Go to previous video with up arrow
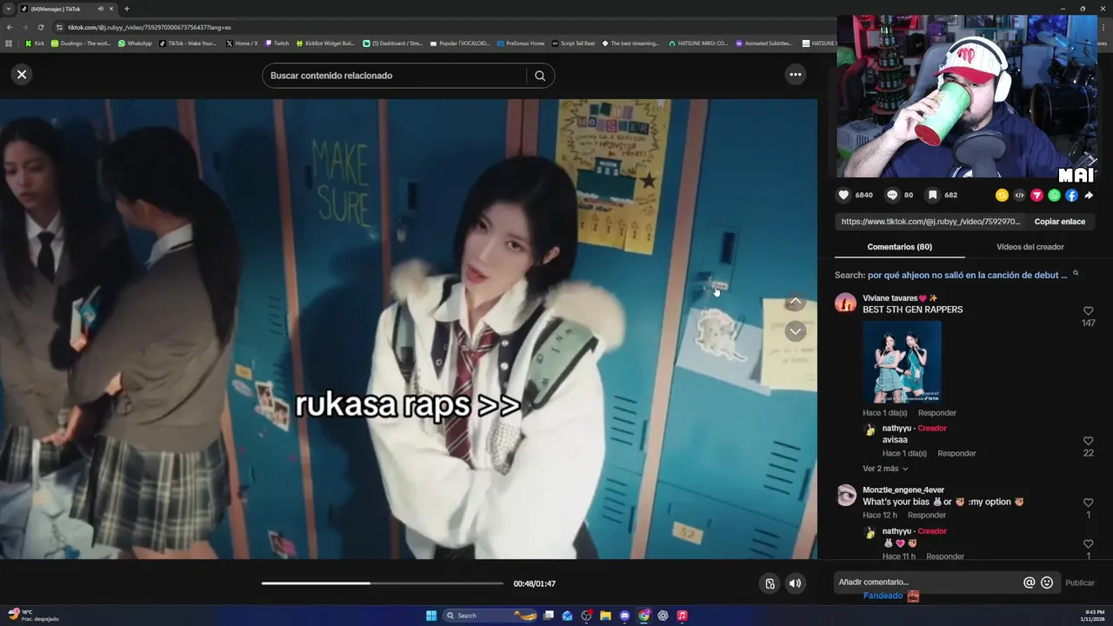 click(795, 302)
